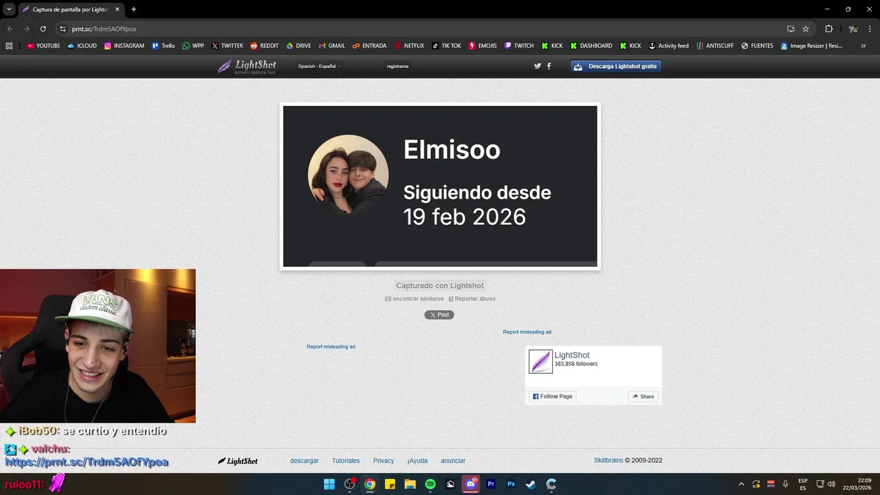Click the Elmisoo screenshot image

[440, 186]
